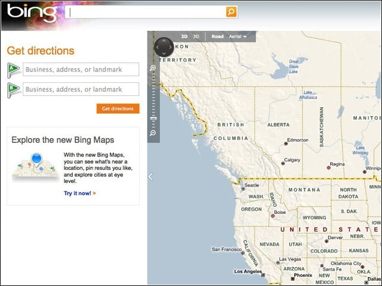Pan map down with compass arrow
Viewport: 382px width, 286px height.
(164, 54)
